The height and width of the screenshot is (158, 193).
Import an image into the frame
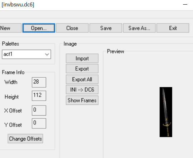pyautogui.click(x=82, y=58)
